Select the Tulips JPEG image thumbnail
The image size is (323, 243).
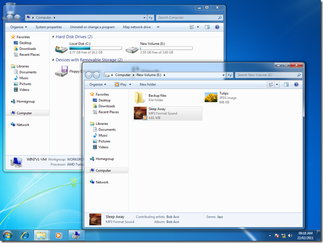pyautogui.click(x=211, y=97)
